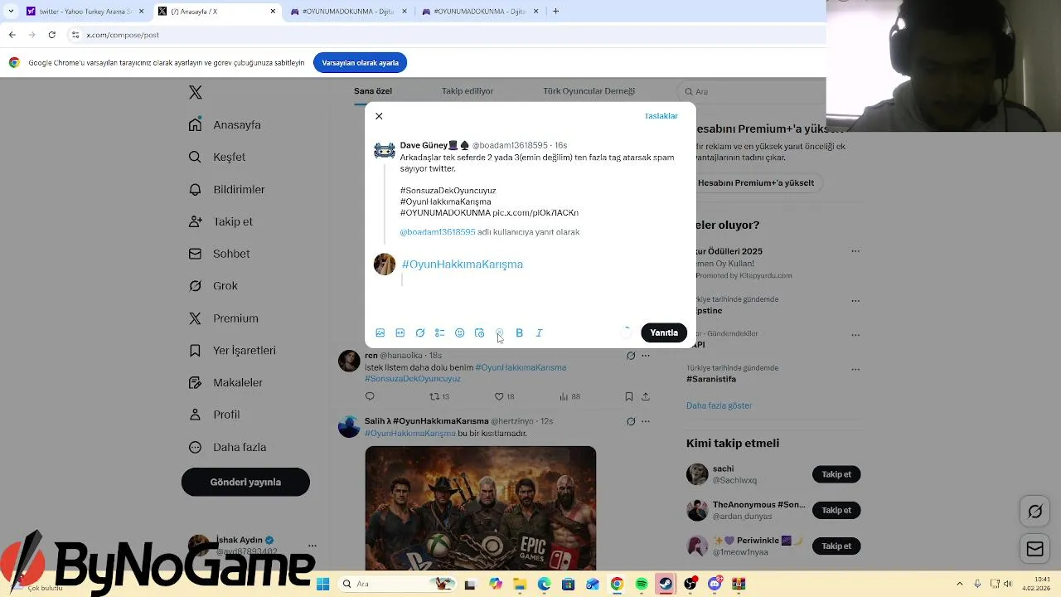Open Premium in sidebar

tap(224, 318)
